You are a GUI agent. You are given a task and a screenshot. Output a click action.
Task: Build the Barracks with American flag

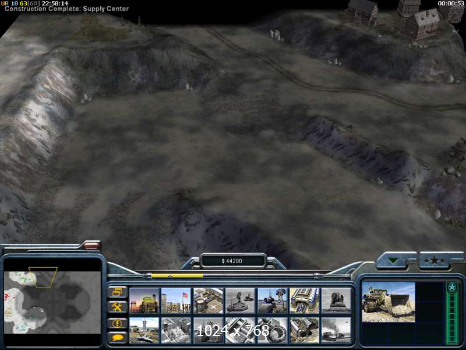coord(176,300)
